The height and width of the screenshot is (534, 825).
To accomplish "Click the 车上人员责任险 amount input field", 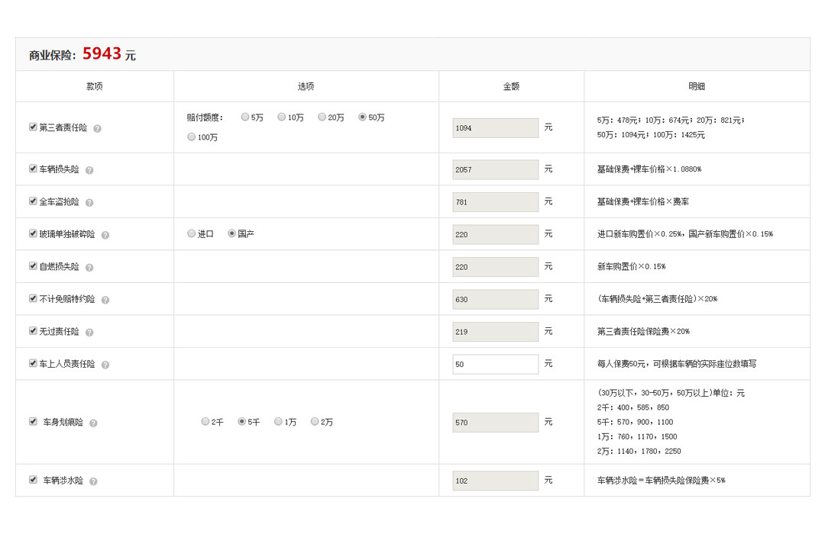I will (495, 364).
